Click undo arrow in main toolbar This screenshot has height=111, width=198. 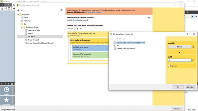pos(14,9)
